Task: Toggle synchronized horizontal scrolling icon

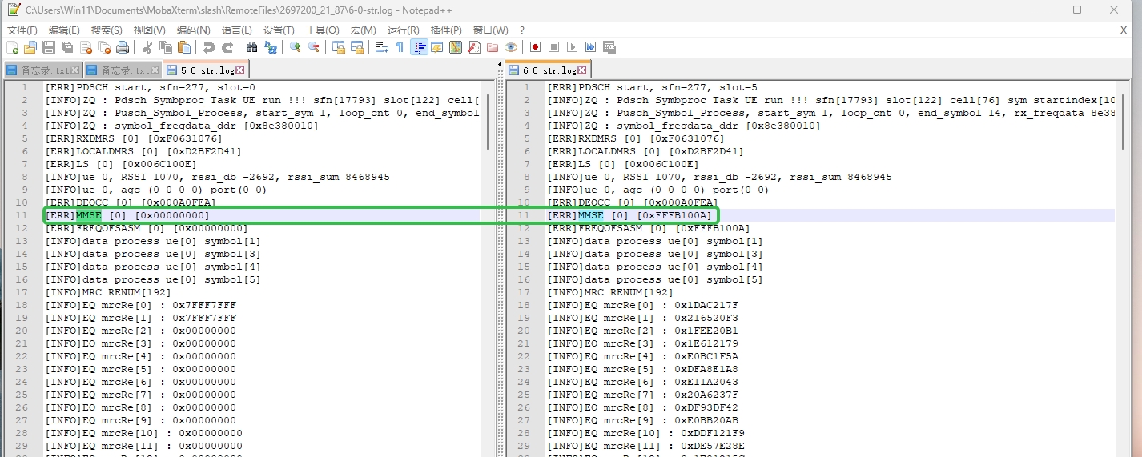Action: tap(356, 47)
